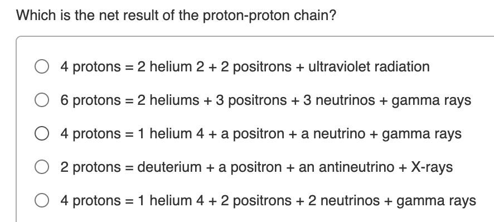Image resolution: width=494 pixels, height=222 pixels.
Task: Click 'gamma rays' at end of last option
Action: (437, 201)
